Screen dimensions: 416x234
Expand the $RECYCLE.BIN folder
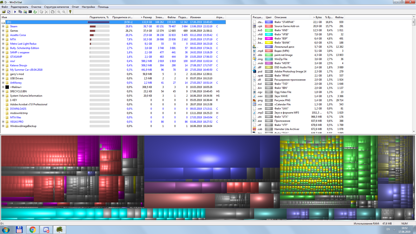(3, 92)
